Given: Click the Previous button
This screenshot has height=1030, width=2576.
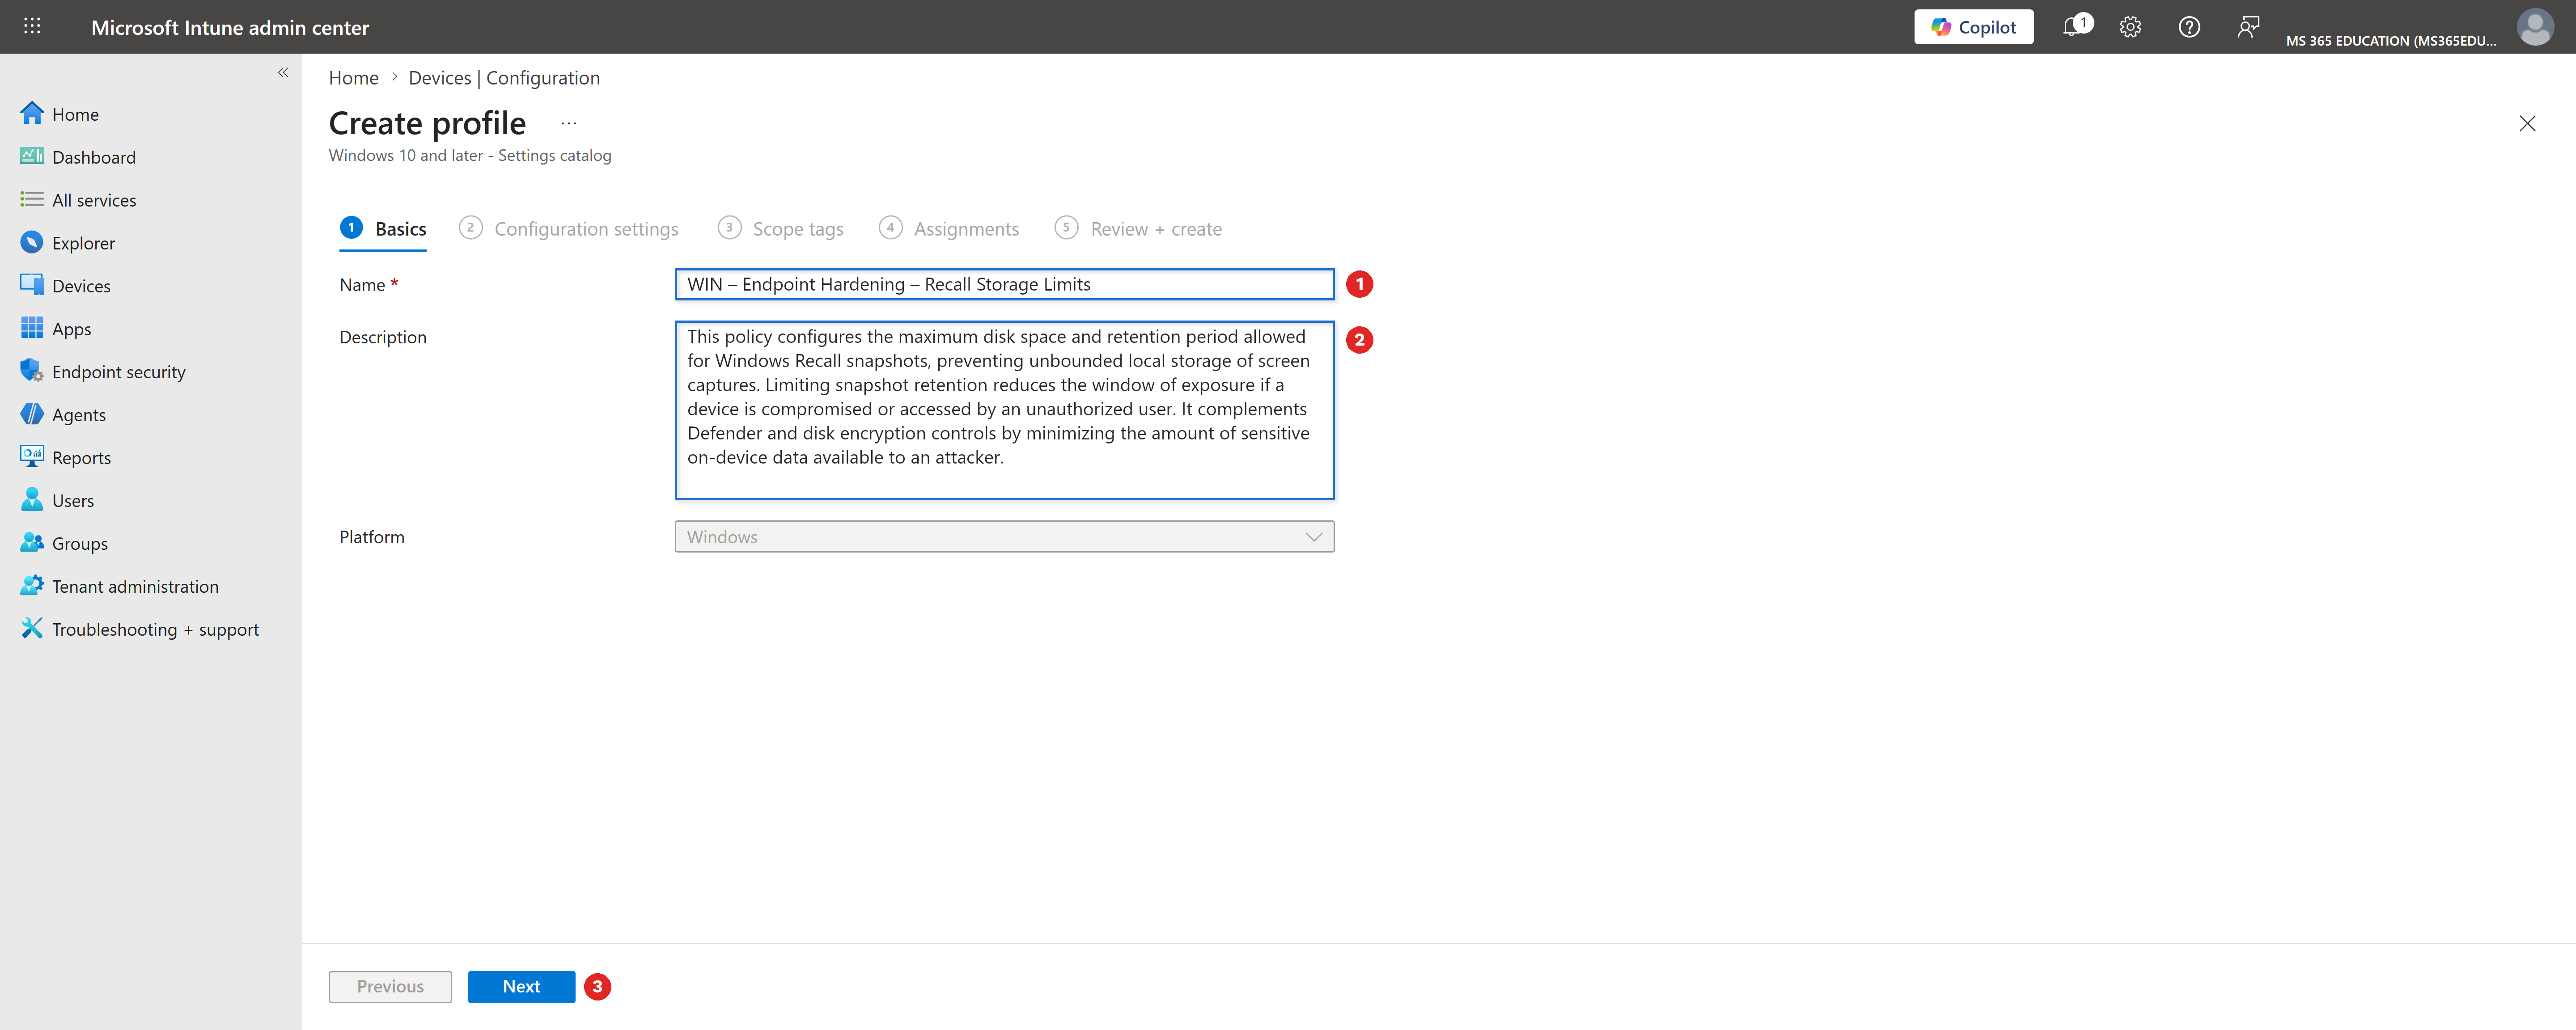Looking at the screenshot, I should click(390, 986).
